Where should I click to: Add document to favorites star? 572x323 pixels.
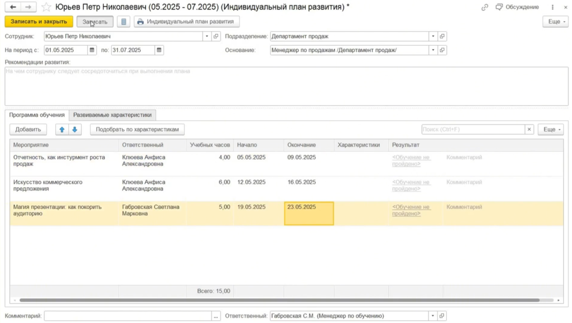[x=46, y=7]
